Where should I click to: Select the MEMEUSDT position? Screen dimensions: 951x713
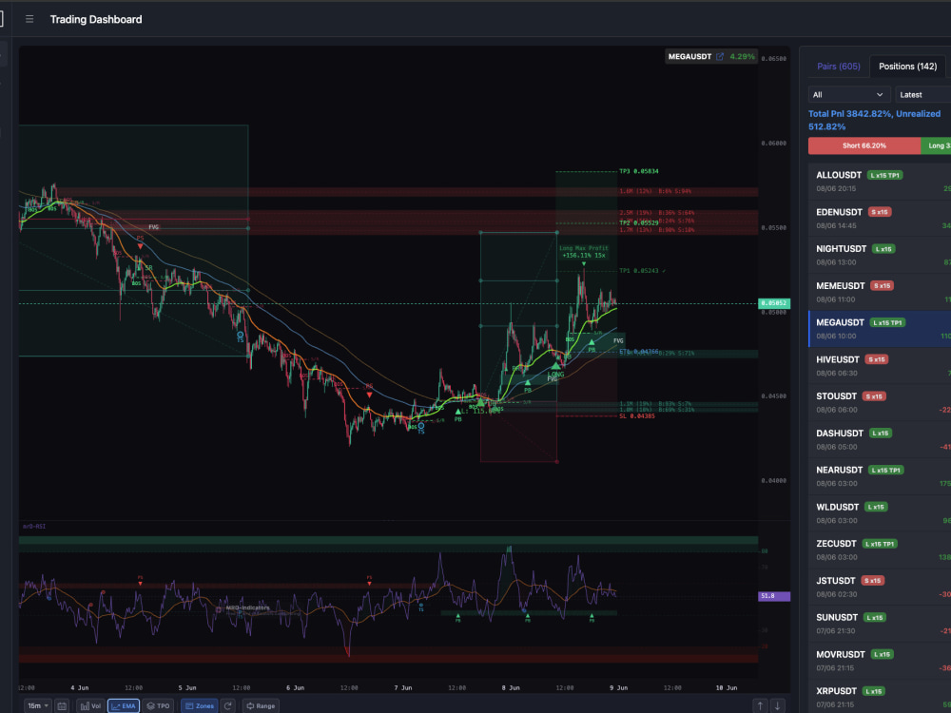880,292
